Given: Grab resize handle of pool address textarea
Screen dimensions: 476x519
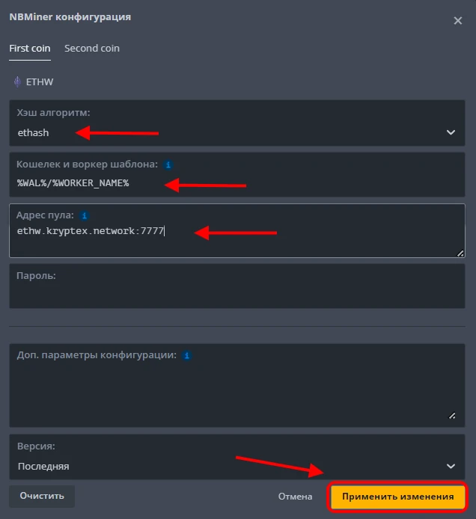Looking at the screenshot, I should pos(460,254).
